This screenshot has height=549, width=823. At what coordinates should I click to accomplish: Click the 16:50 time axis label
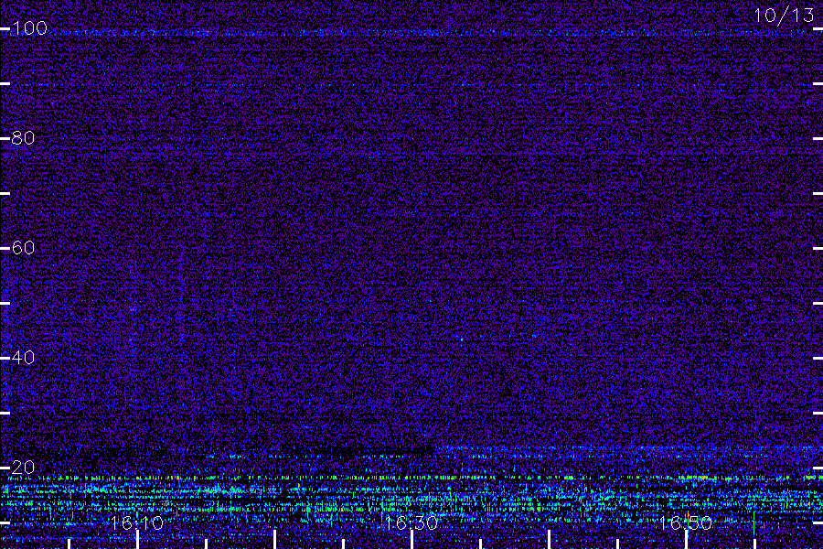coord(686,522)
